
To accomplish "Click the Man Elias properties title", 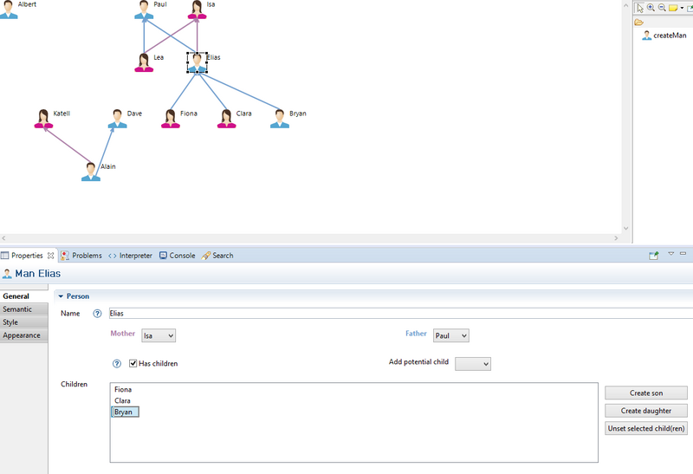I will pos(37,274).
